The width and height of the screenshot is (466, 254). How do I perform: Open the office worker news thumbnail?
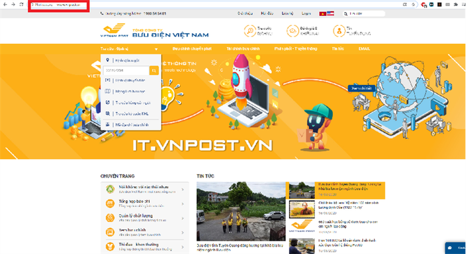[302, 246]
